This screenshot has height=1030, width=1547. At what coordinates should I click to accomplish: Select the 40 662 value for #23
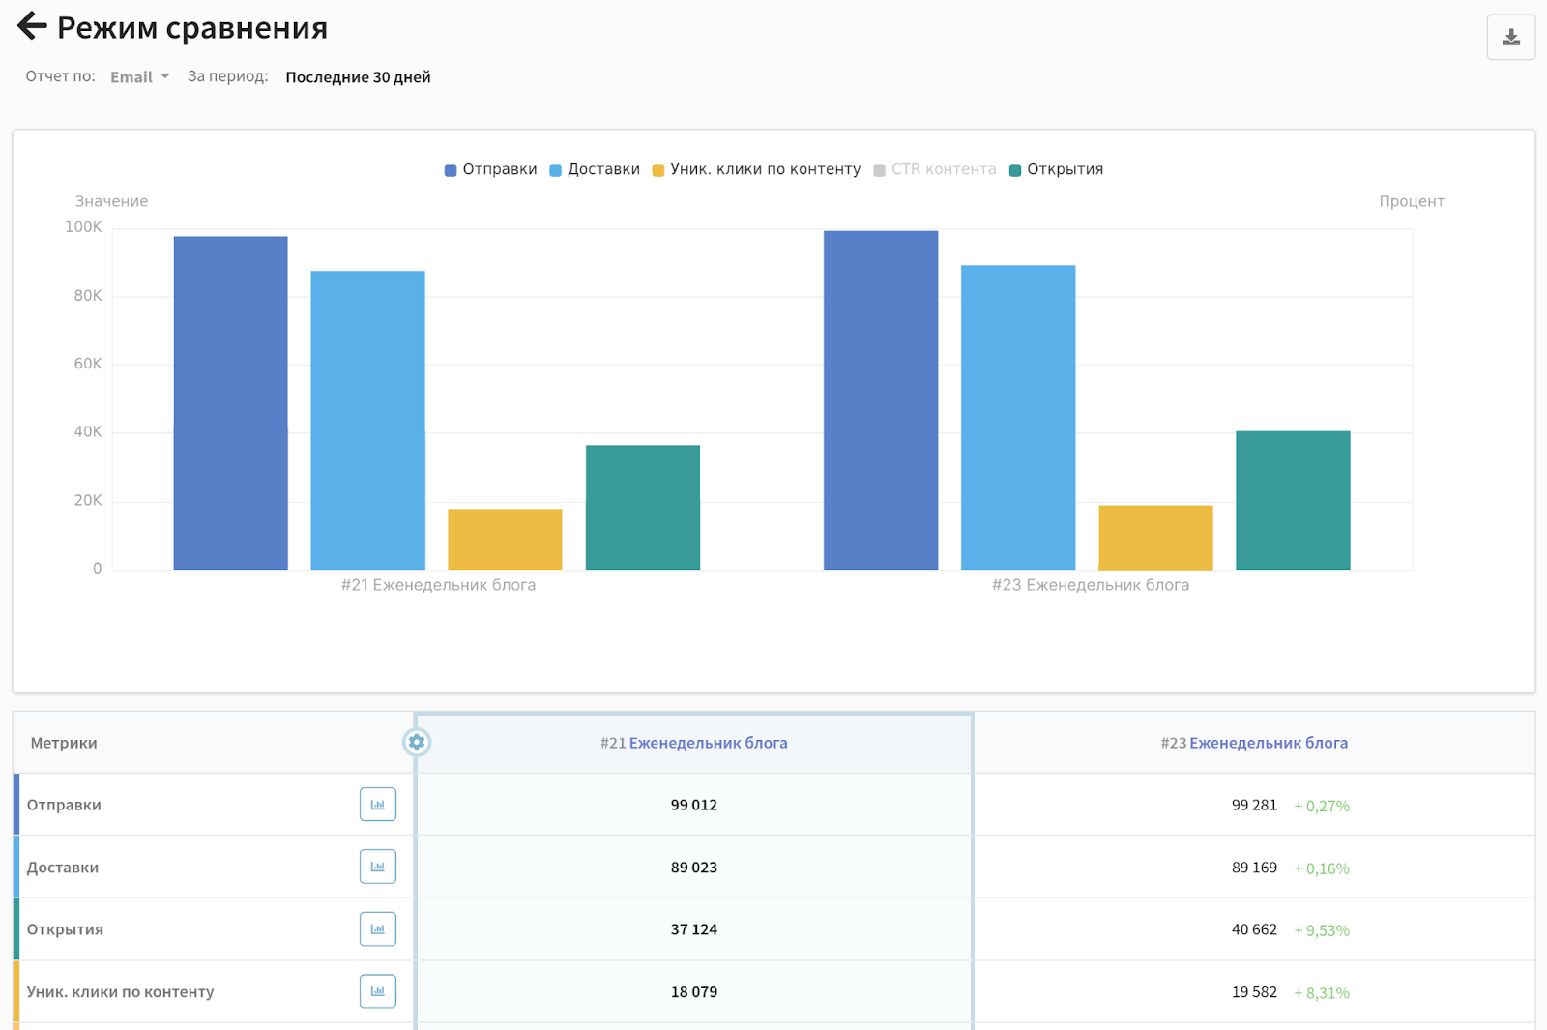1254,929
